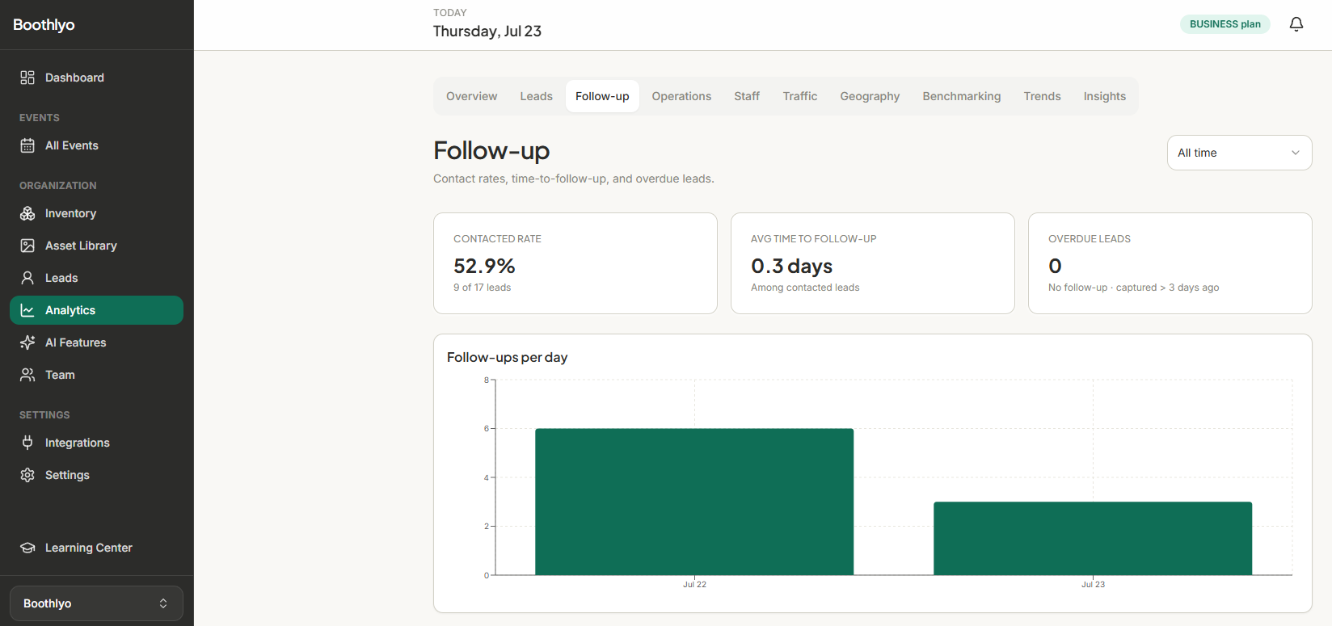This screenshot has width=1332, height=626.
Task: Expand the Boothlyo organization switcher
Action: pyautogui.click(x=96, y=603)
